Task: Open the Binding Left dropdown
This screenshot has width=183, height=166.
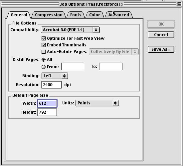Action: click(x=55, y=76)
